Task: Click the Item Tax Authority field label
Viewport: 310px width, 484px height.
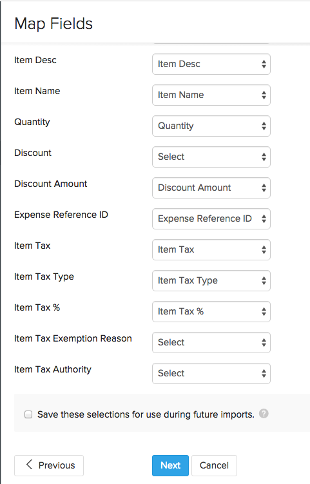Action: tap(53, 369)
